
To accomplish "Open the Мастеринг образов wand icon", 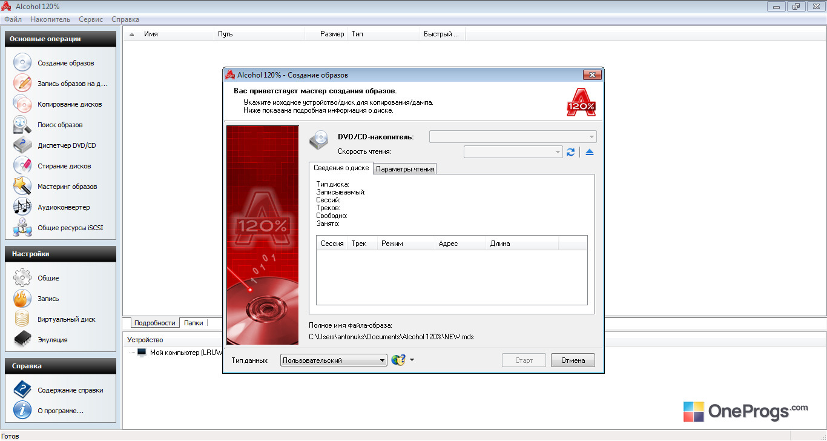I will coord(22,187).
